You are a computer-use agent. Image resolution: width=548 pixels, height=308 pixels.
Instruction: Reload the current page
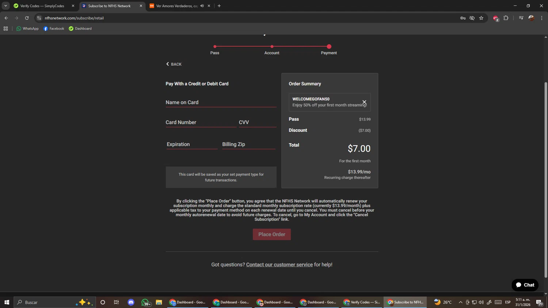pyautogui.click(x=27, y=18)
